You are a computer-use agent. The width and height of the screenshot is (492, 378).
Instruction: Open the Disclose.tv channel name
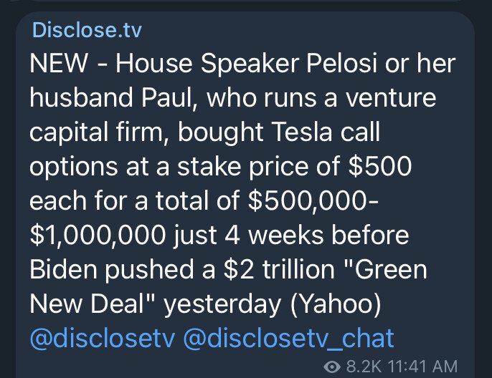coord(87,30)
